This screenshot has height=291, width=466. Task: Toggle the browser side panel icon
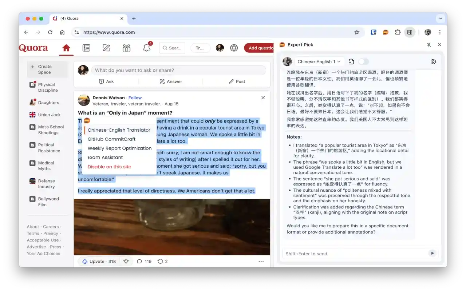[410, 32]
